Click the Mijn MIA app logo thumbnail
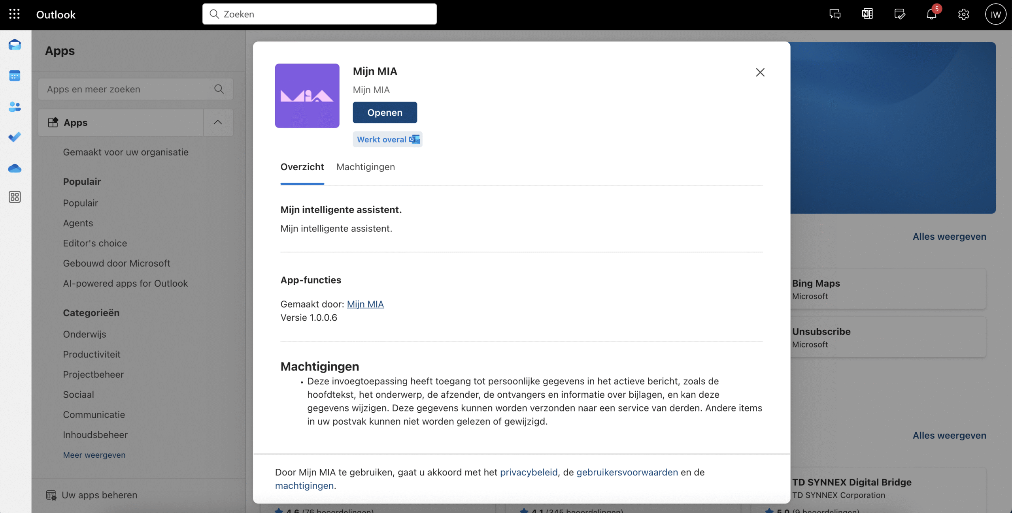 (x=307, y=96)
